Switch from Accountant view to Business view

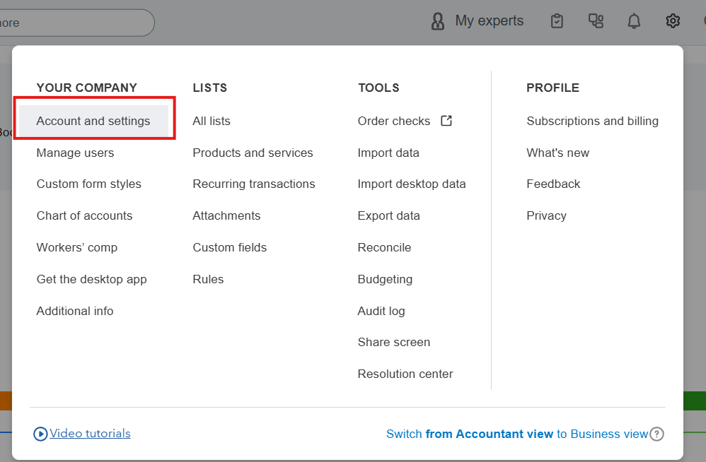click(516, 434)
